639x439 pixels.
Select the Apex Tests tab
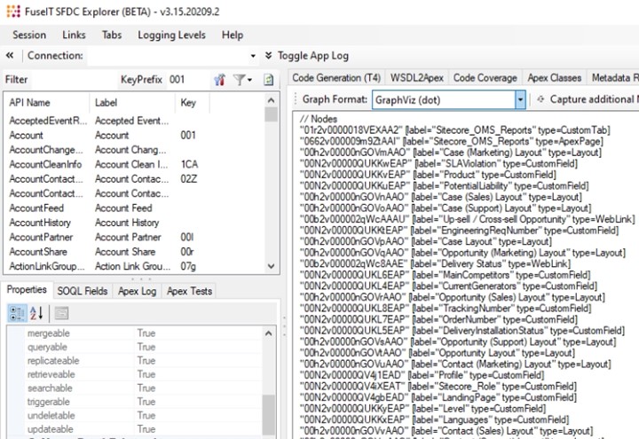(190, 291)
